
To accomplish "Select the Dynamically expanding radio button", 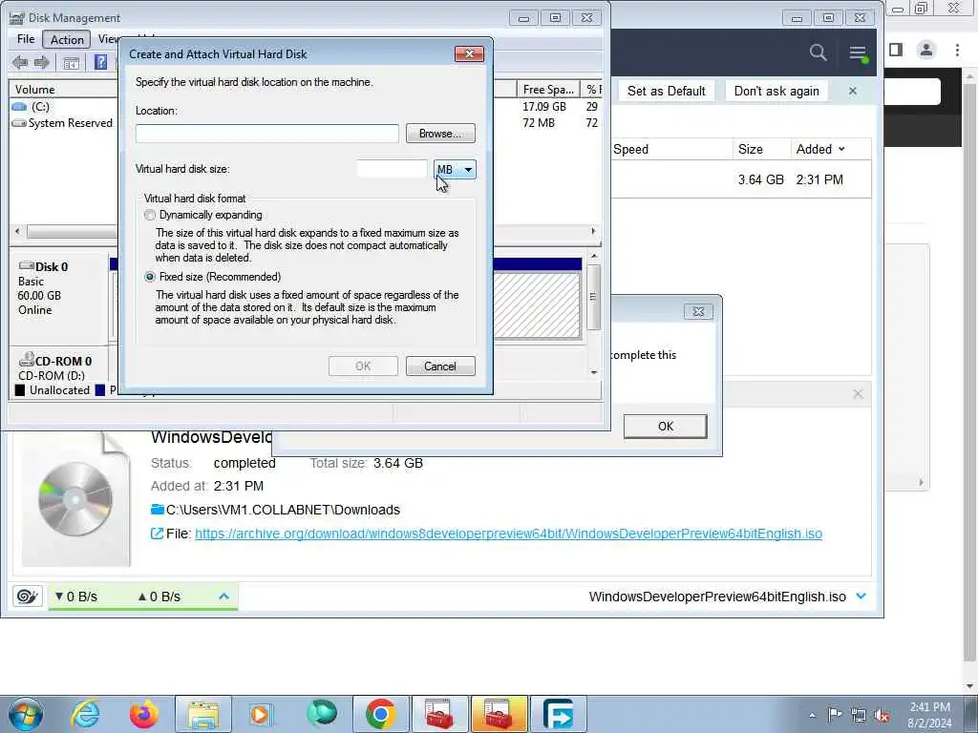I will click(x=150, y=215).
